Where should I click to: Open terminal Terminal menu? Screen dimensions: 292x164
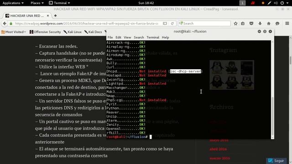(x=153, y=37)
